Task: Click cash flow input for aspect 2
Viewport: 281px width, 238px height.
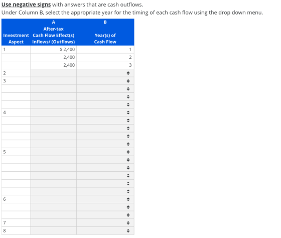Action: click(54, 73)
